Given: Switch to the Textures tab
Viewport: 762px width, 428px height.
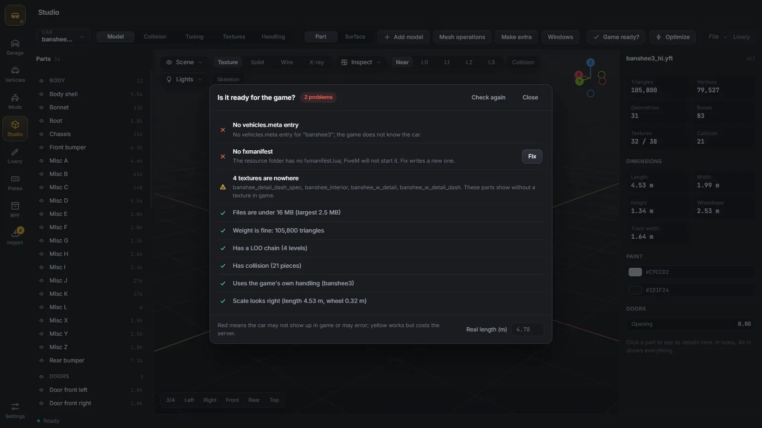Looking at the screenshot, I should 234,37.
